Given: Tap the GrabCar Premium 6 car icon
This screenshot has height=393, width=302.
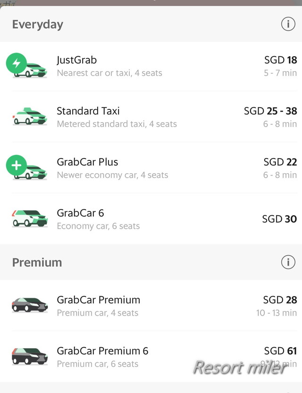Looking at the screenshot, I should pyautogui.click(x=29, y=356).
